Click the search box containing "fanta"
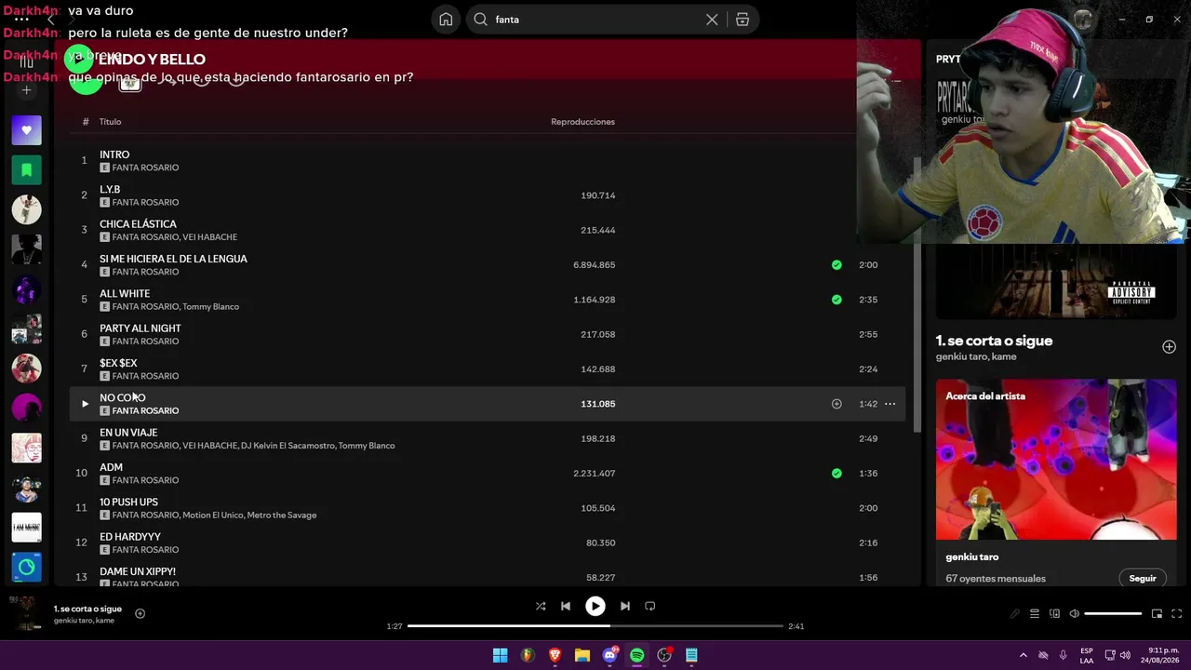This screenshot has height=670, width=1191. click(595, 20)
